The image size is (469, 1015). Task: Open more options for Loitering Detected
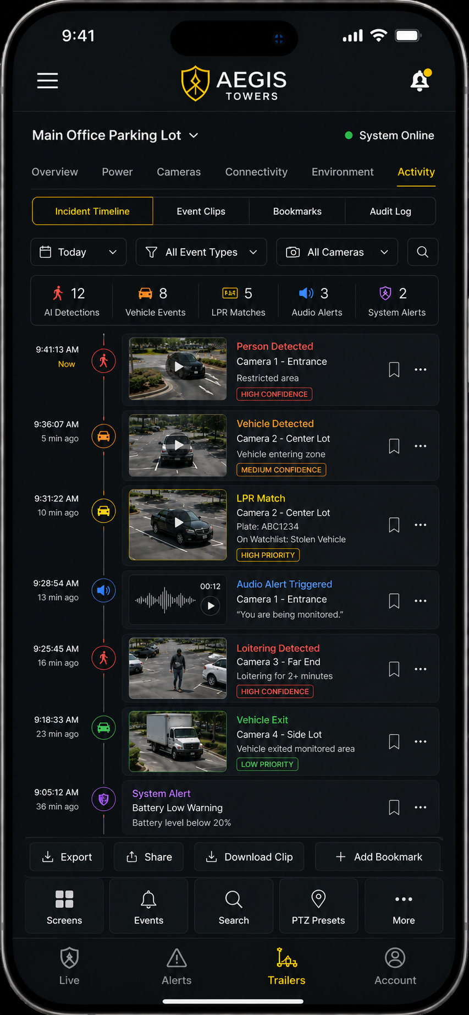pyautogui.click(x=421, y=669)
